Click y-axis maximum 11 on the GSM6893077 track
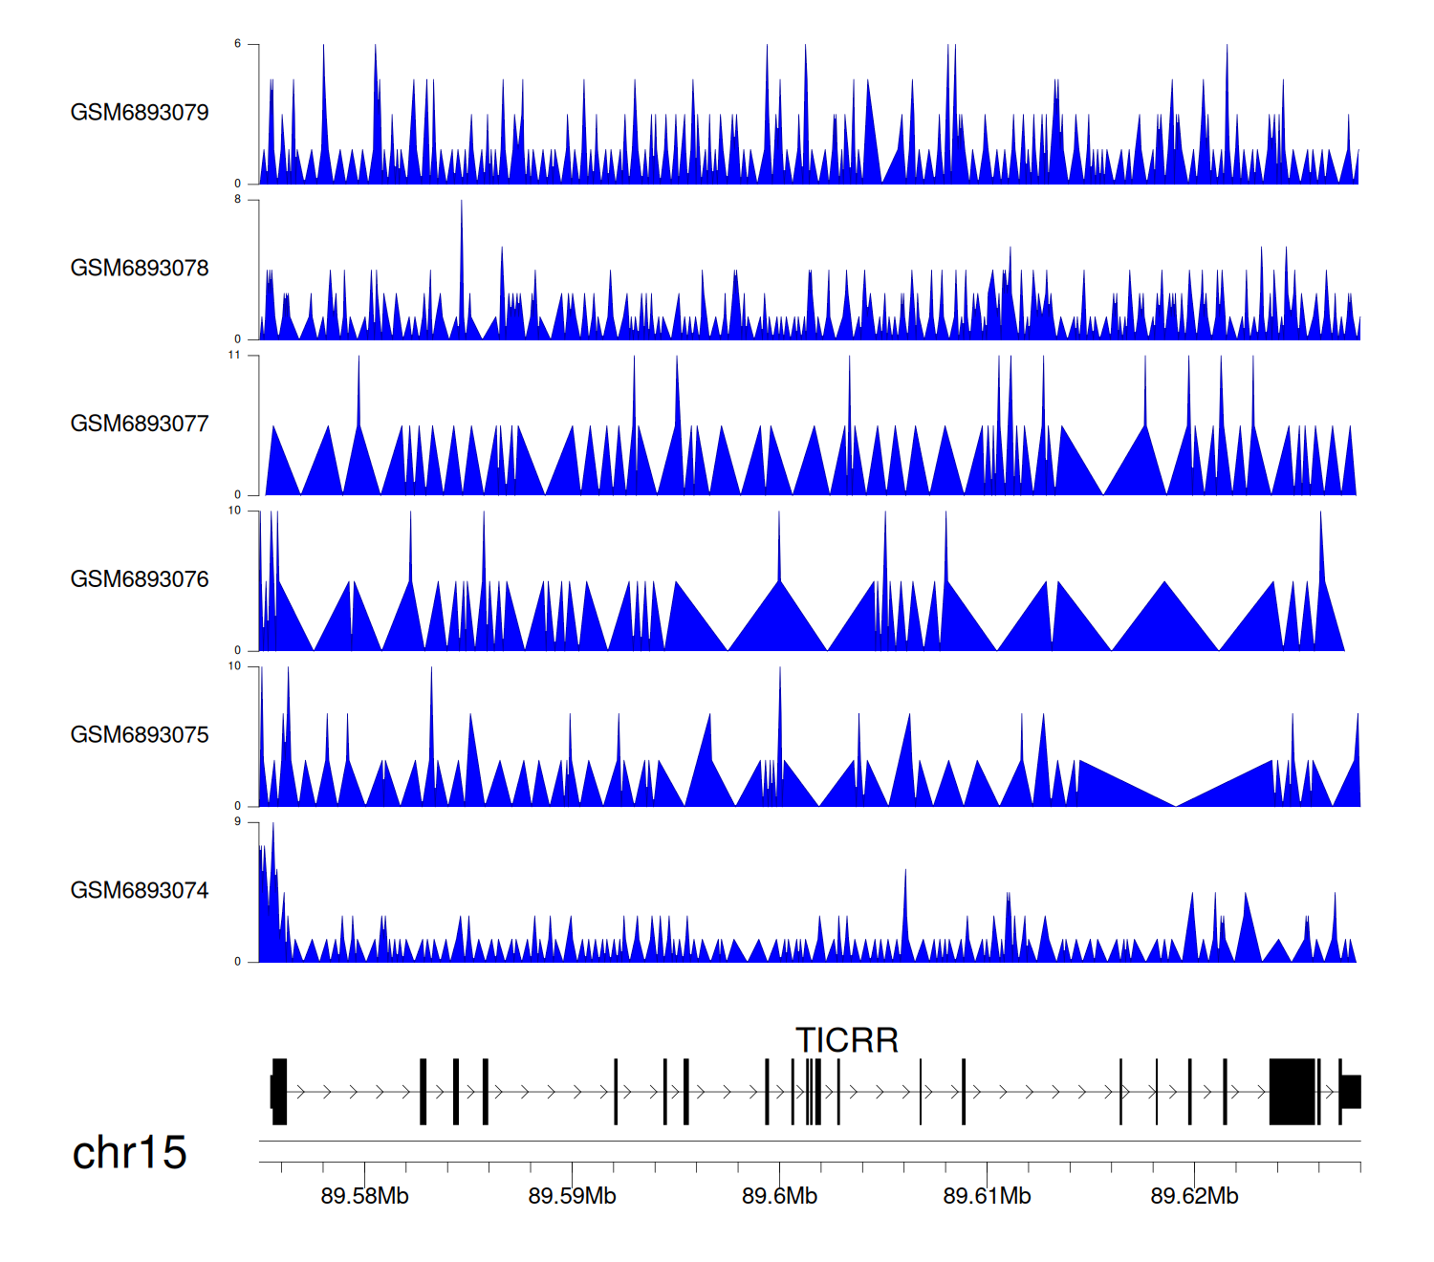This screenshot has width=1434, height=1262. pyautogui.click(x=234, y=356)
